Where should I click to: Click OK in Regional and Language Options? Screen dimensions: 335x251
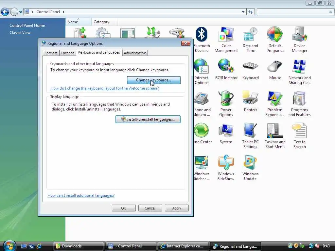(x=124, y=208)
